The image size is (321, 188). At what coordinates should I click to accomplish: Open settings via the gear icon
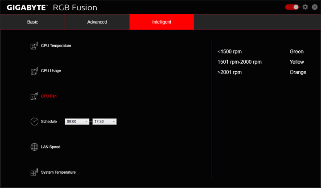(x=305, y=7)
